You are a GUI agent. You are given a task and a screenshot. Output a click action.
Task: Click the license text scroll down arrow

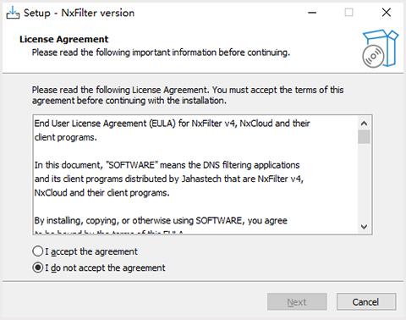coord(364,227)
